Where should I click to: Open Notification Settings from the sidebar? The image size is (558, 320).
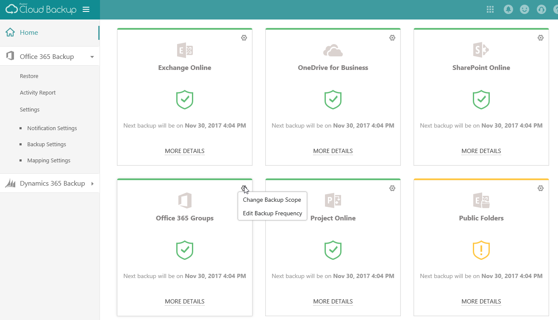(x=52, y=128)
